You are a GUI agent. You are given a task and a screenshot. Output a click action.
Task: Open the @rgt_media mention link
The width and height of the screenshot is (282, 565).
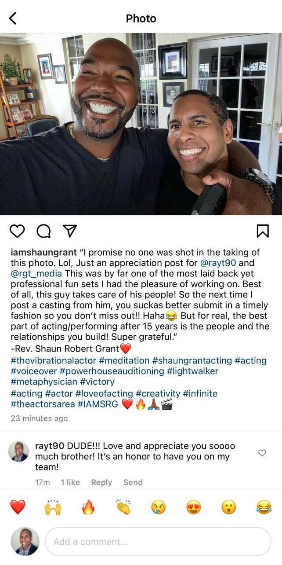click(x=32, y=274)
